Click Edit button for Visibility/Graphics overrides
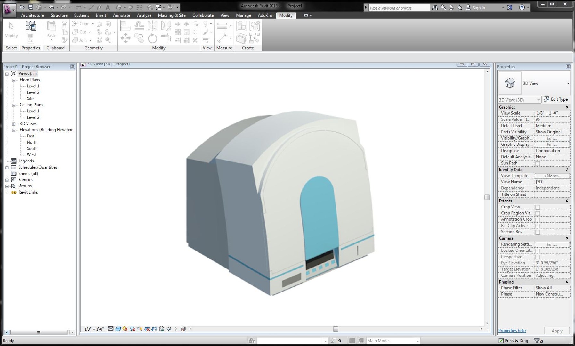Image resolution: width=575 pixels, height=346 pixels. [x=552, y=138]
